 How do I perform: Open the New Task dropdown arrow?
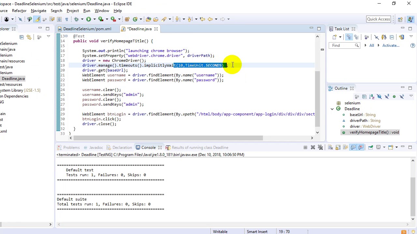coord(340,37)
